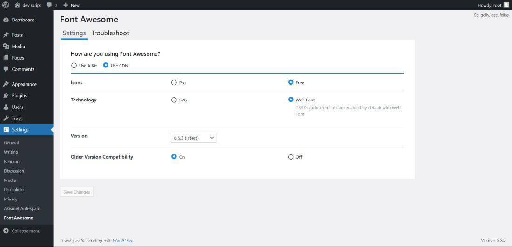Click the Plugins plug icon
The image size is (512, 247).
6,96
